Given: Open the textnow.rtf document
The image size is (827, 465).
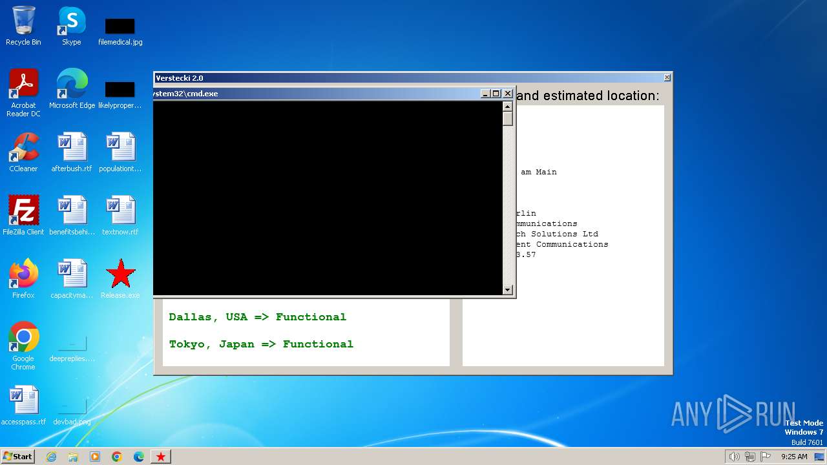Looking at the screenshot, I should click(120, 216).
